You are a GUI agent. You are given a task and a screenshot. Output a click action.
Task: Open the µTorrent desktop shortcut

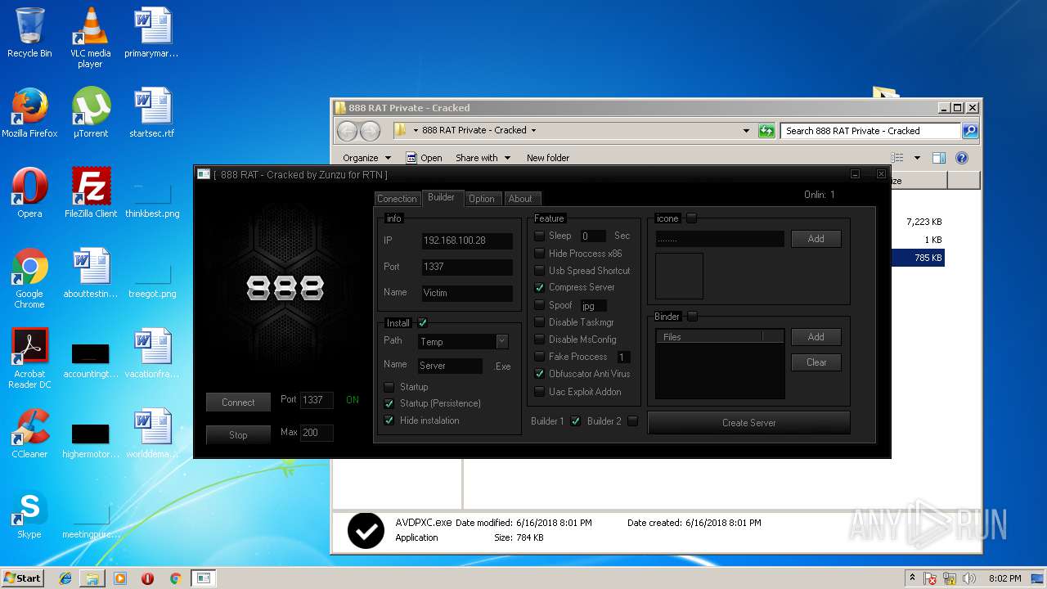tap(90, 113)
